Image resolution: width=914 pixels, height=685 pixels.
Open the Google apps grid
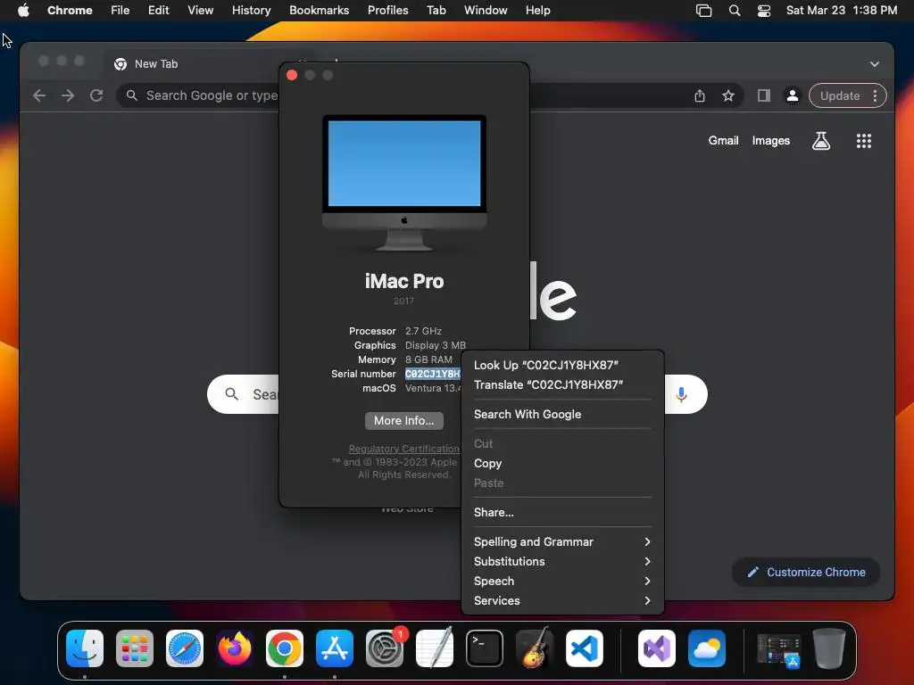(x=864, y=140)
